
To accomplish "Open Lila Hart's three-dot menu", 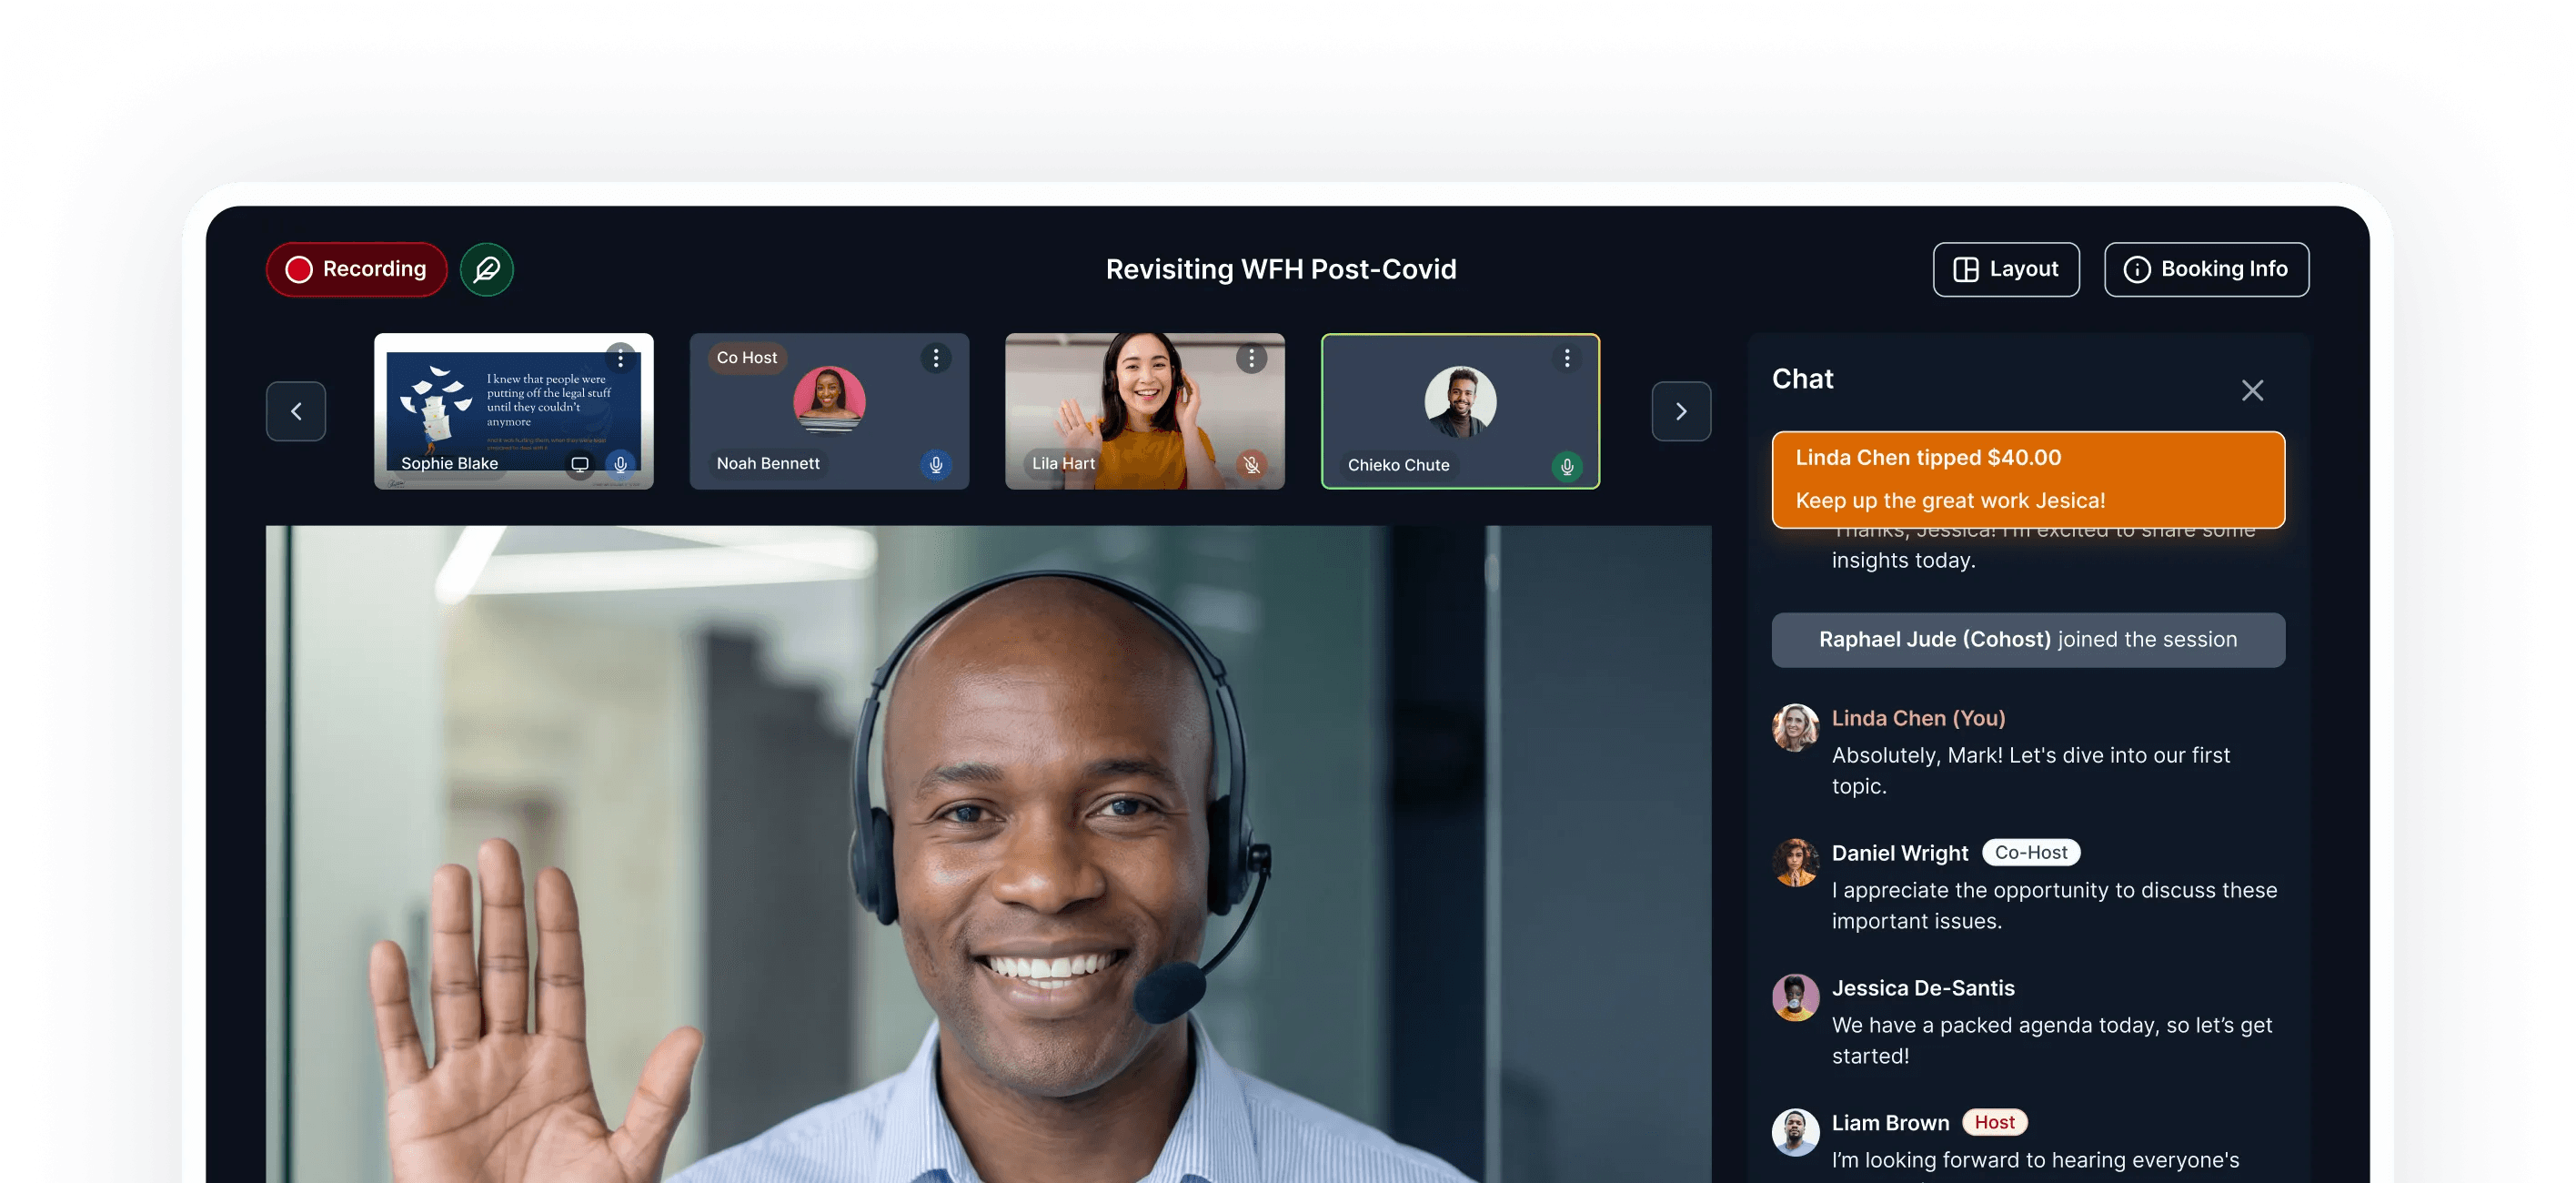I will click(1251, 359).
